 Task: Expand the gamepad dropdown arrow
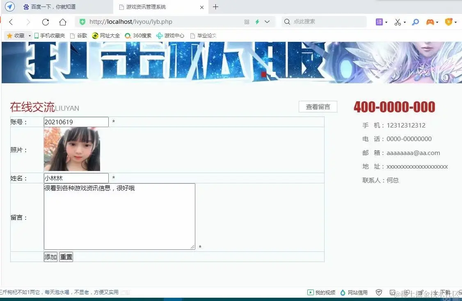pyautogui.click(x=437, y=22)
